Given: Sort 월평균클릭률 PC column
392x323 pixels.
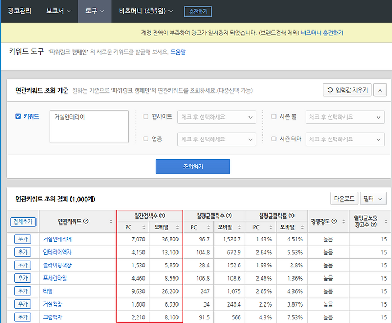Looking at the screenshot, I should (x=271, y=227).
